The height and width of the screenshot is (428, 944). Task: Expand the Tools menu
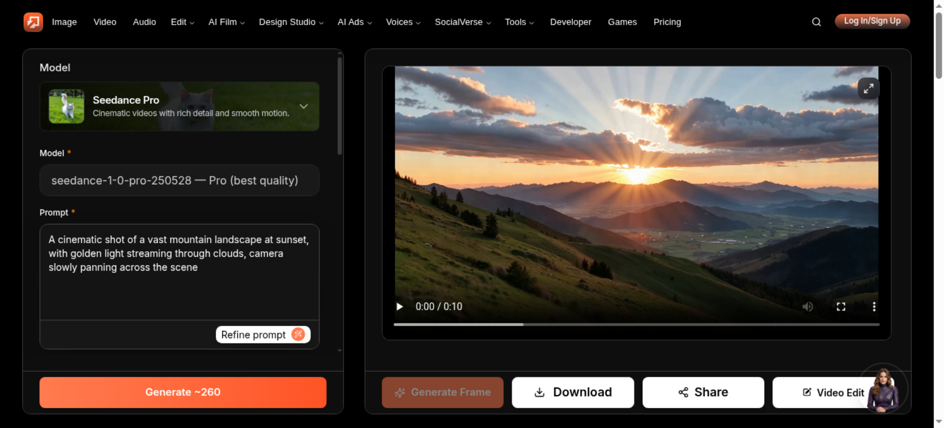519,22
